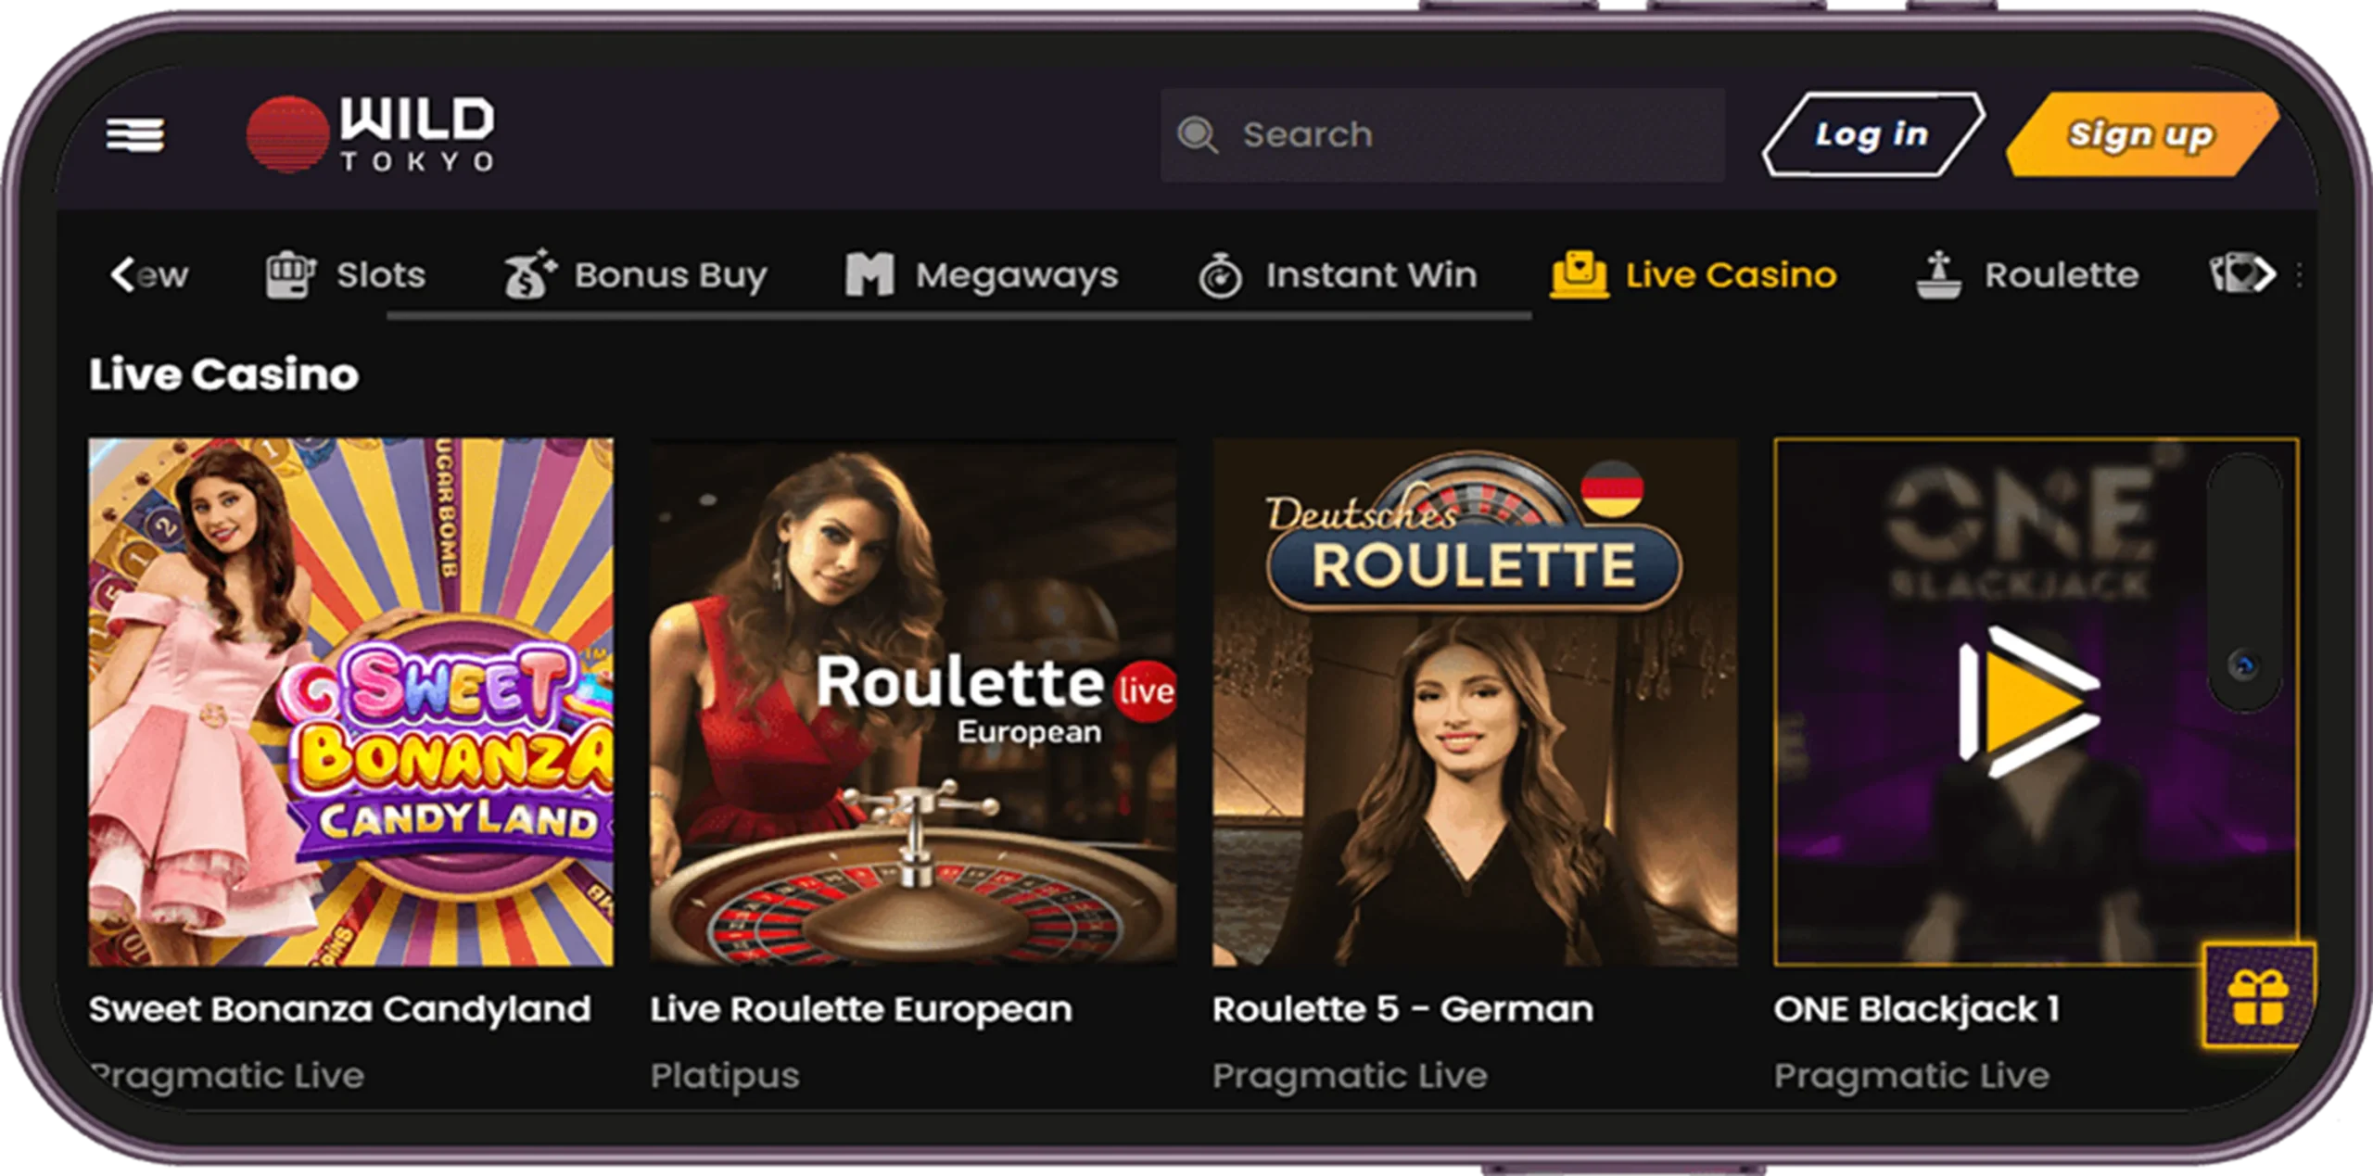Click Pragmatic Live under ONE Blackjack 1
The image size is (2373, 1176).
coord(1911,1076)
